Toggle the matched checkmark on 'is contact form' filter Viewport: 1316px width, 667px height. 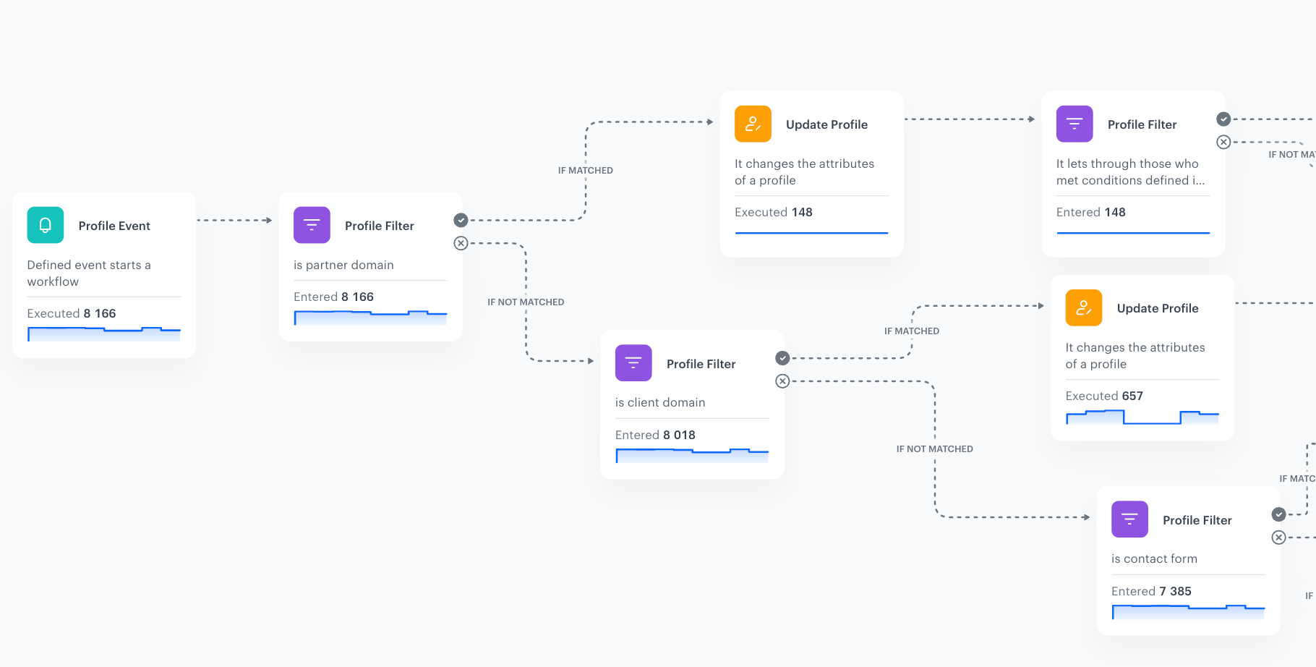pos(1278,514)
